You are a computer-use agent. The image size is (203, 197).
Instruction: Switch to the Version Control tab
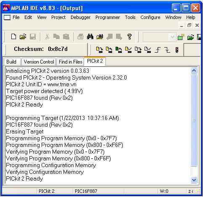(39, 62)
